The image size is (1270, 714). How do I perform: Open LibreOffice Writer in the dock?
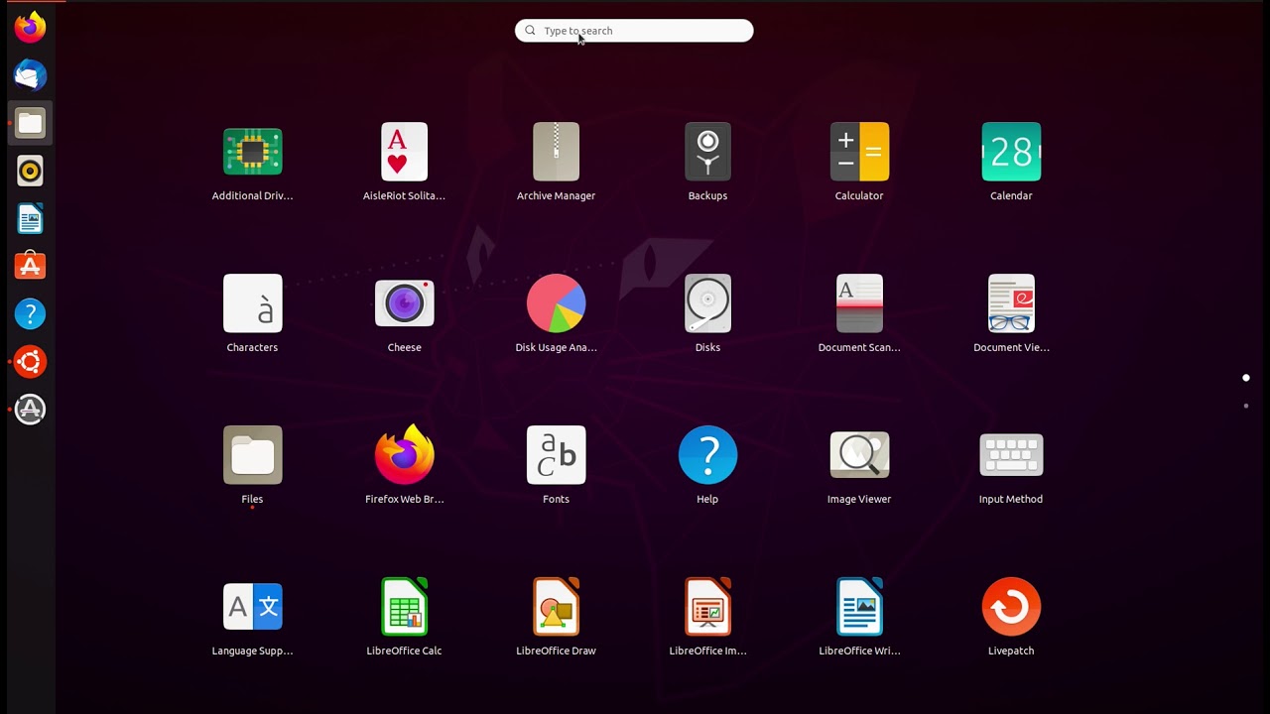click(x=30, y=218)
